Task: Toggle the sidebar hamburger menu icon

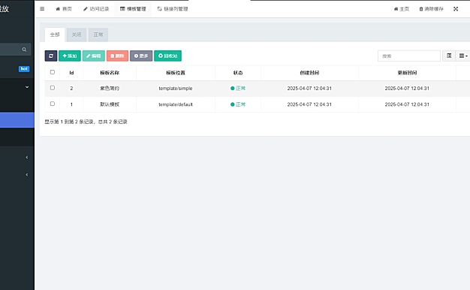Action: pyautogui.click(x=42, y=9)
